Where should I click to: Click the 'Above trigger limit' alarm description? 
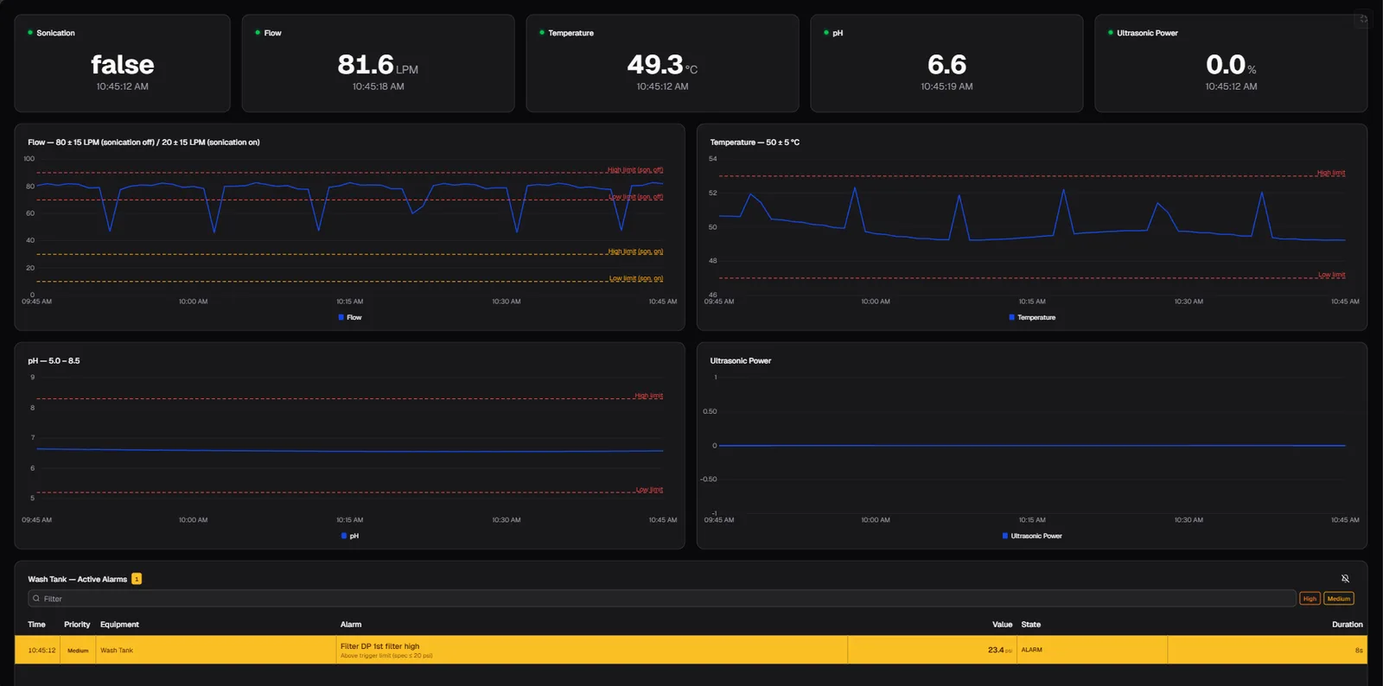pos(386,656)
